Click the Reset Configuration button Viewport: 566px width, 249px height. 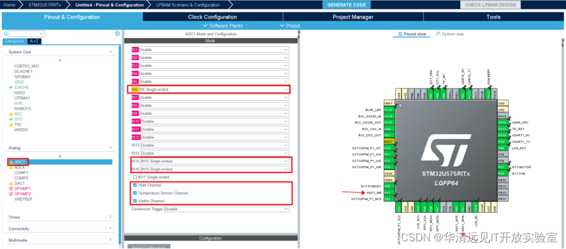pos(149,247)
